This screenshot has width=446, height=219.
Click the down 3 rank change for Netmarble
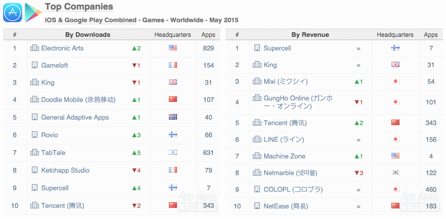tap(359, 173)
